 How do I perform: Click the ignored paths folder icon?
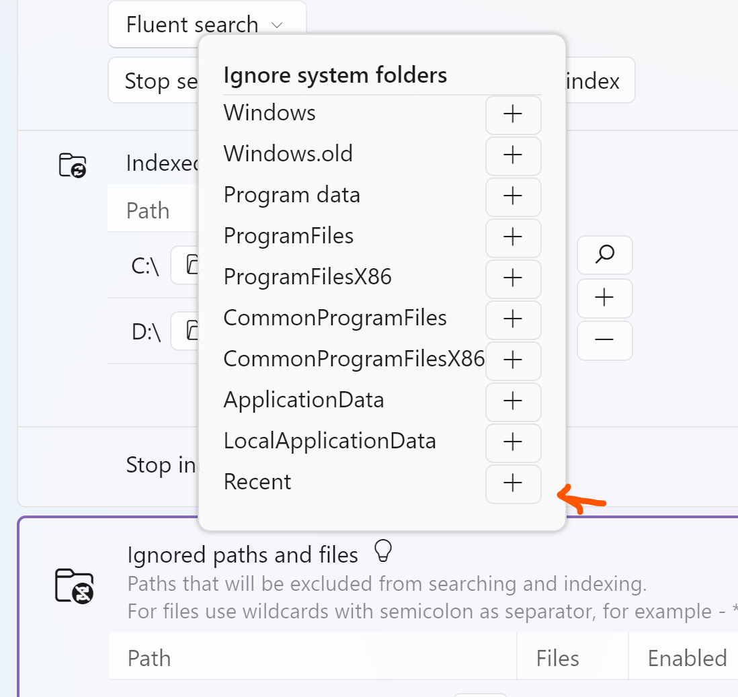tap(74, 586)
